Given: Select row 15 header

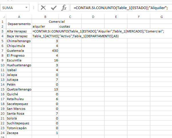Looking at the screenshot, I should click(x=3, y=89).
